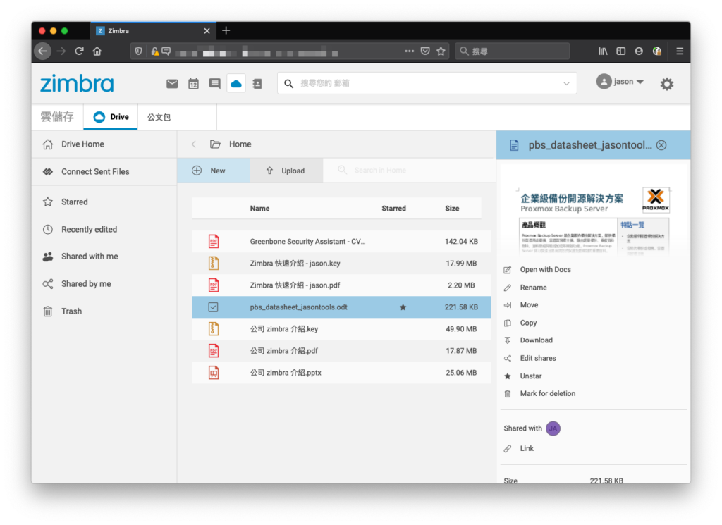
Task: Select 公司 zimbra 介紹.pdf file
Action: pos(341,351)
